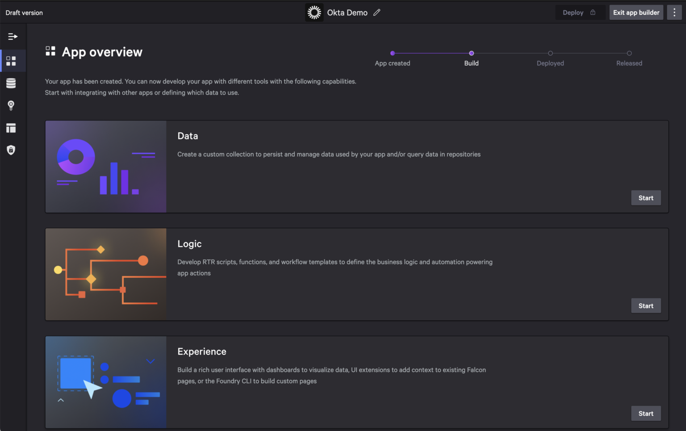Open the Logic lightbulb icon in the sidebar
Image resolution: width=686 pixels, height=431 pixels.
11,105
